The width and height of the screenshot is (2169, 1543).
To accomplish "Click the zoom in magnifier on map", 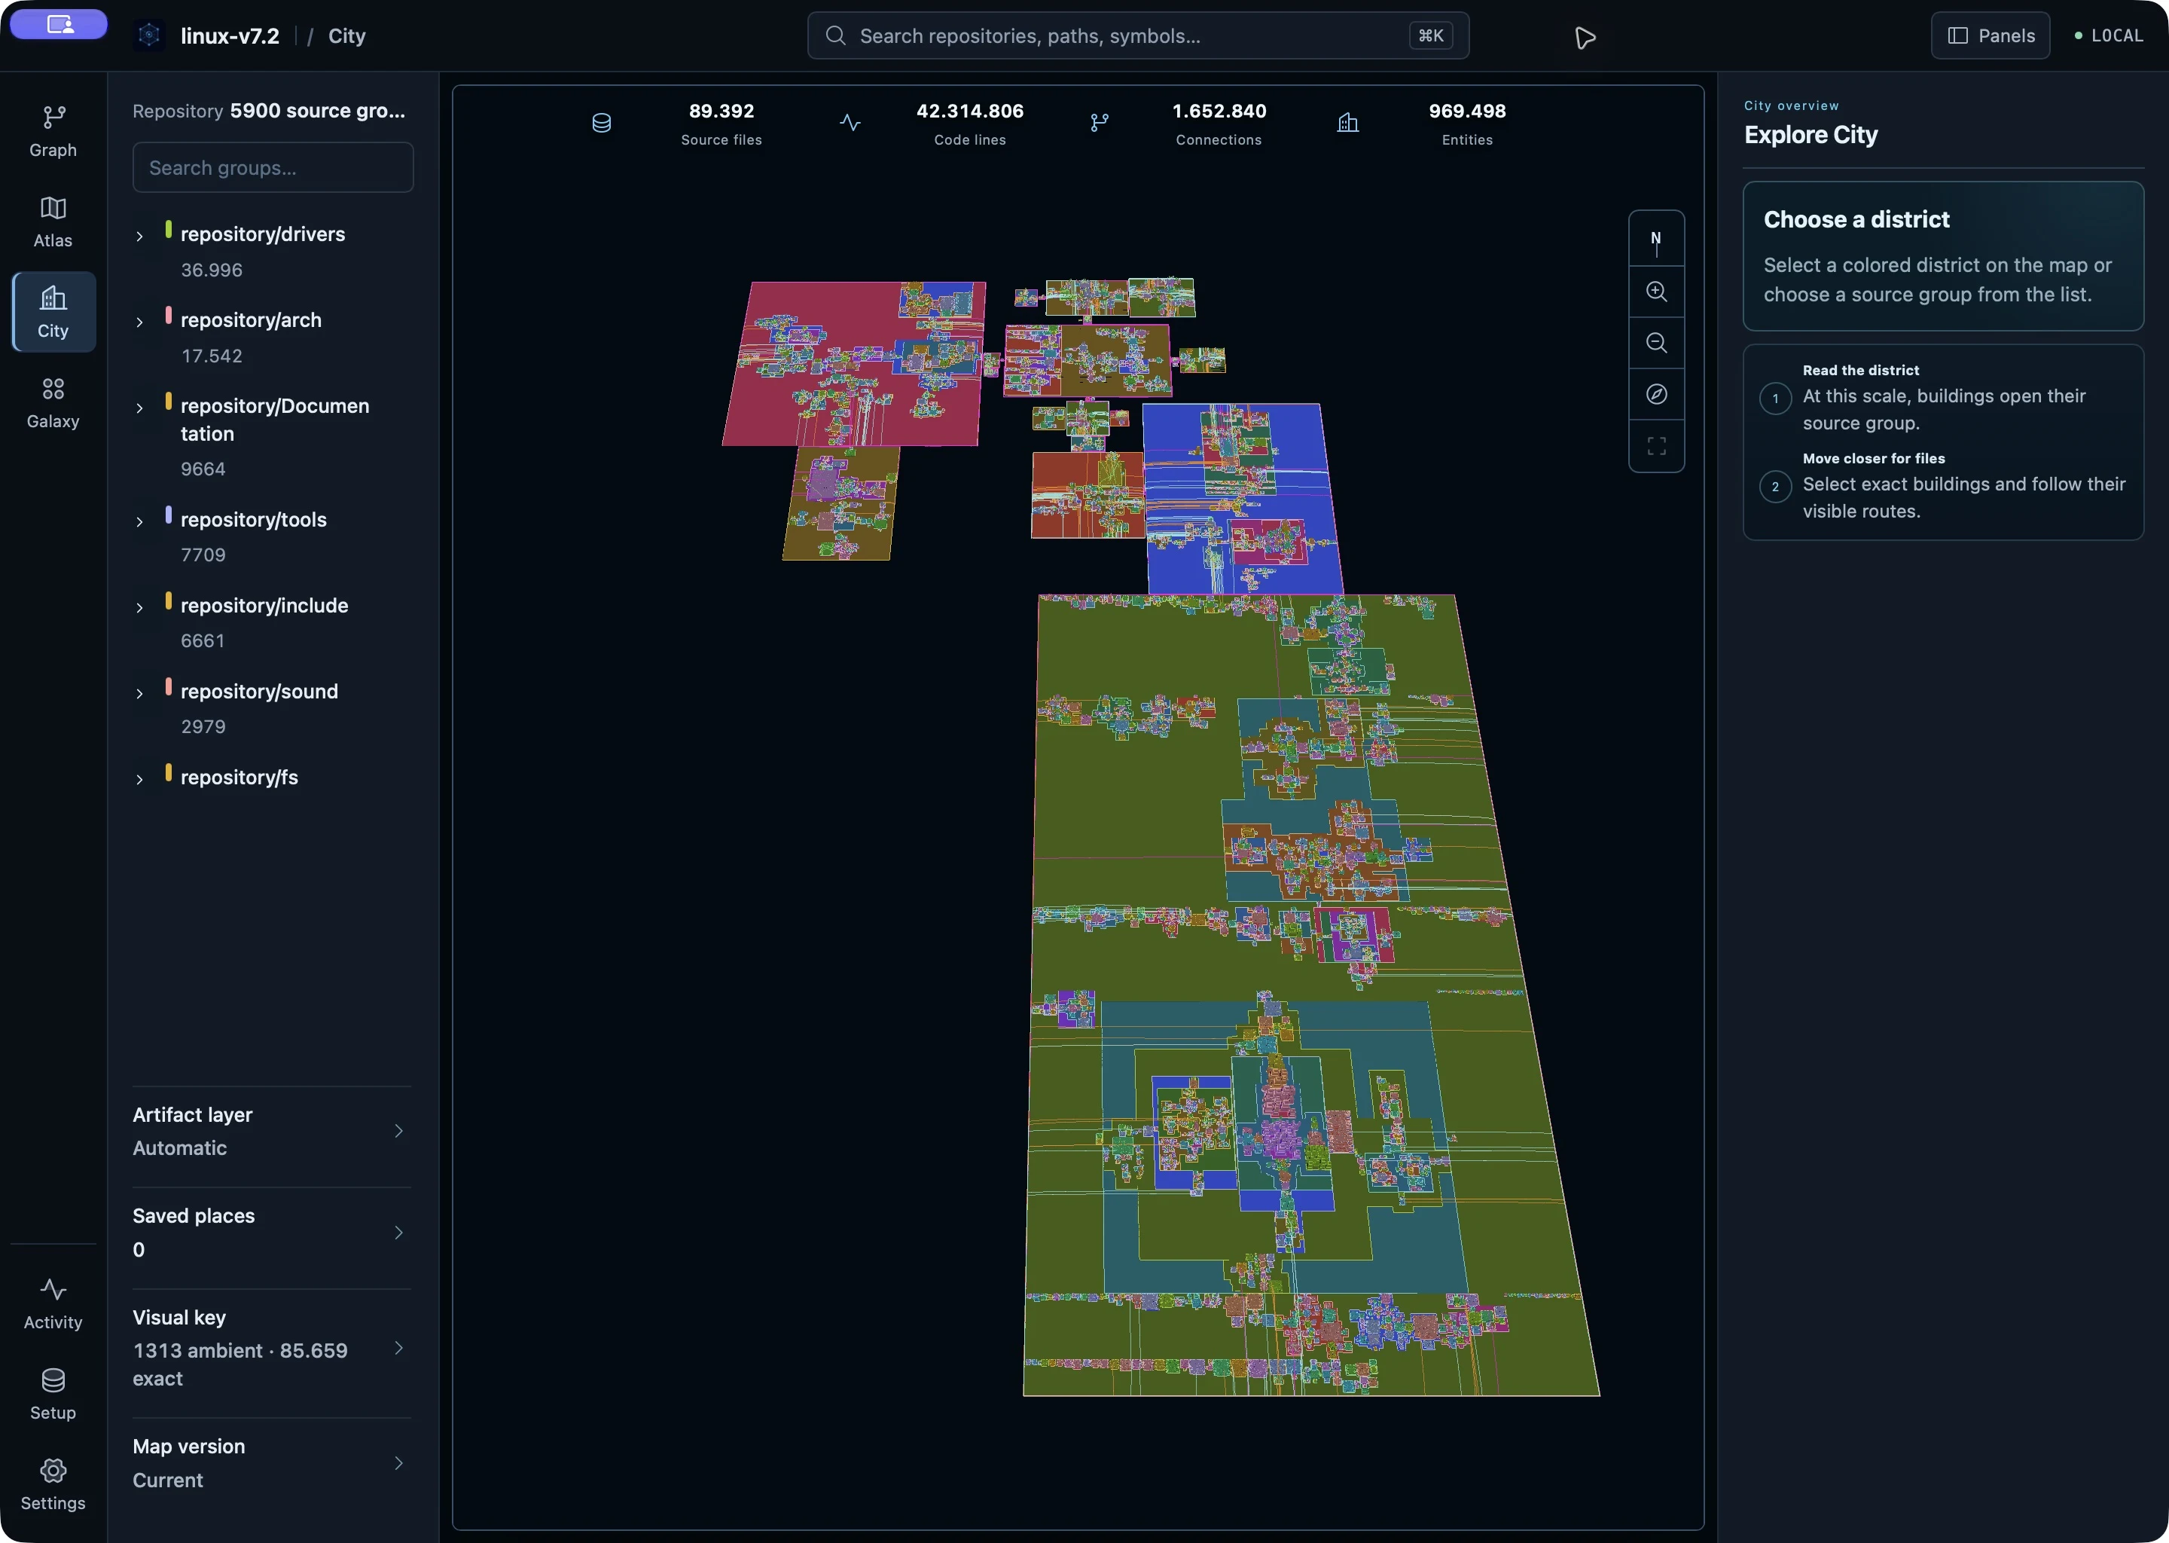I will click(1656, 292).
